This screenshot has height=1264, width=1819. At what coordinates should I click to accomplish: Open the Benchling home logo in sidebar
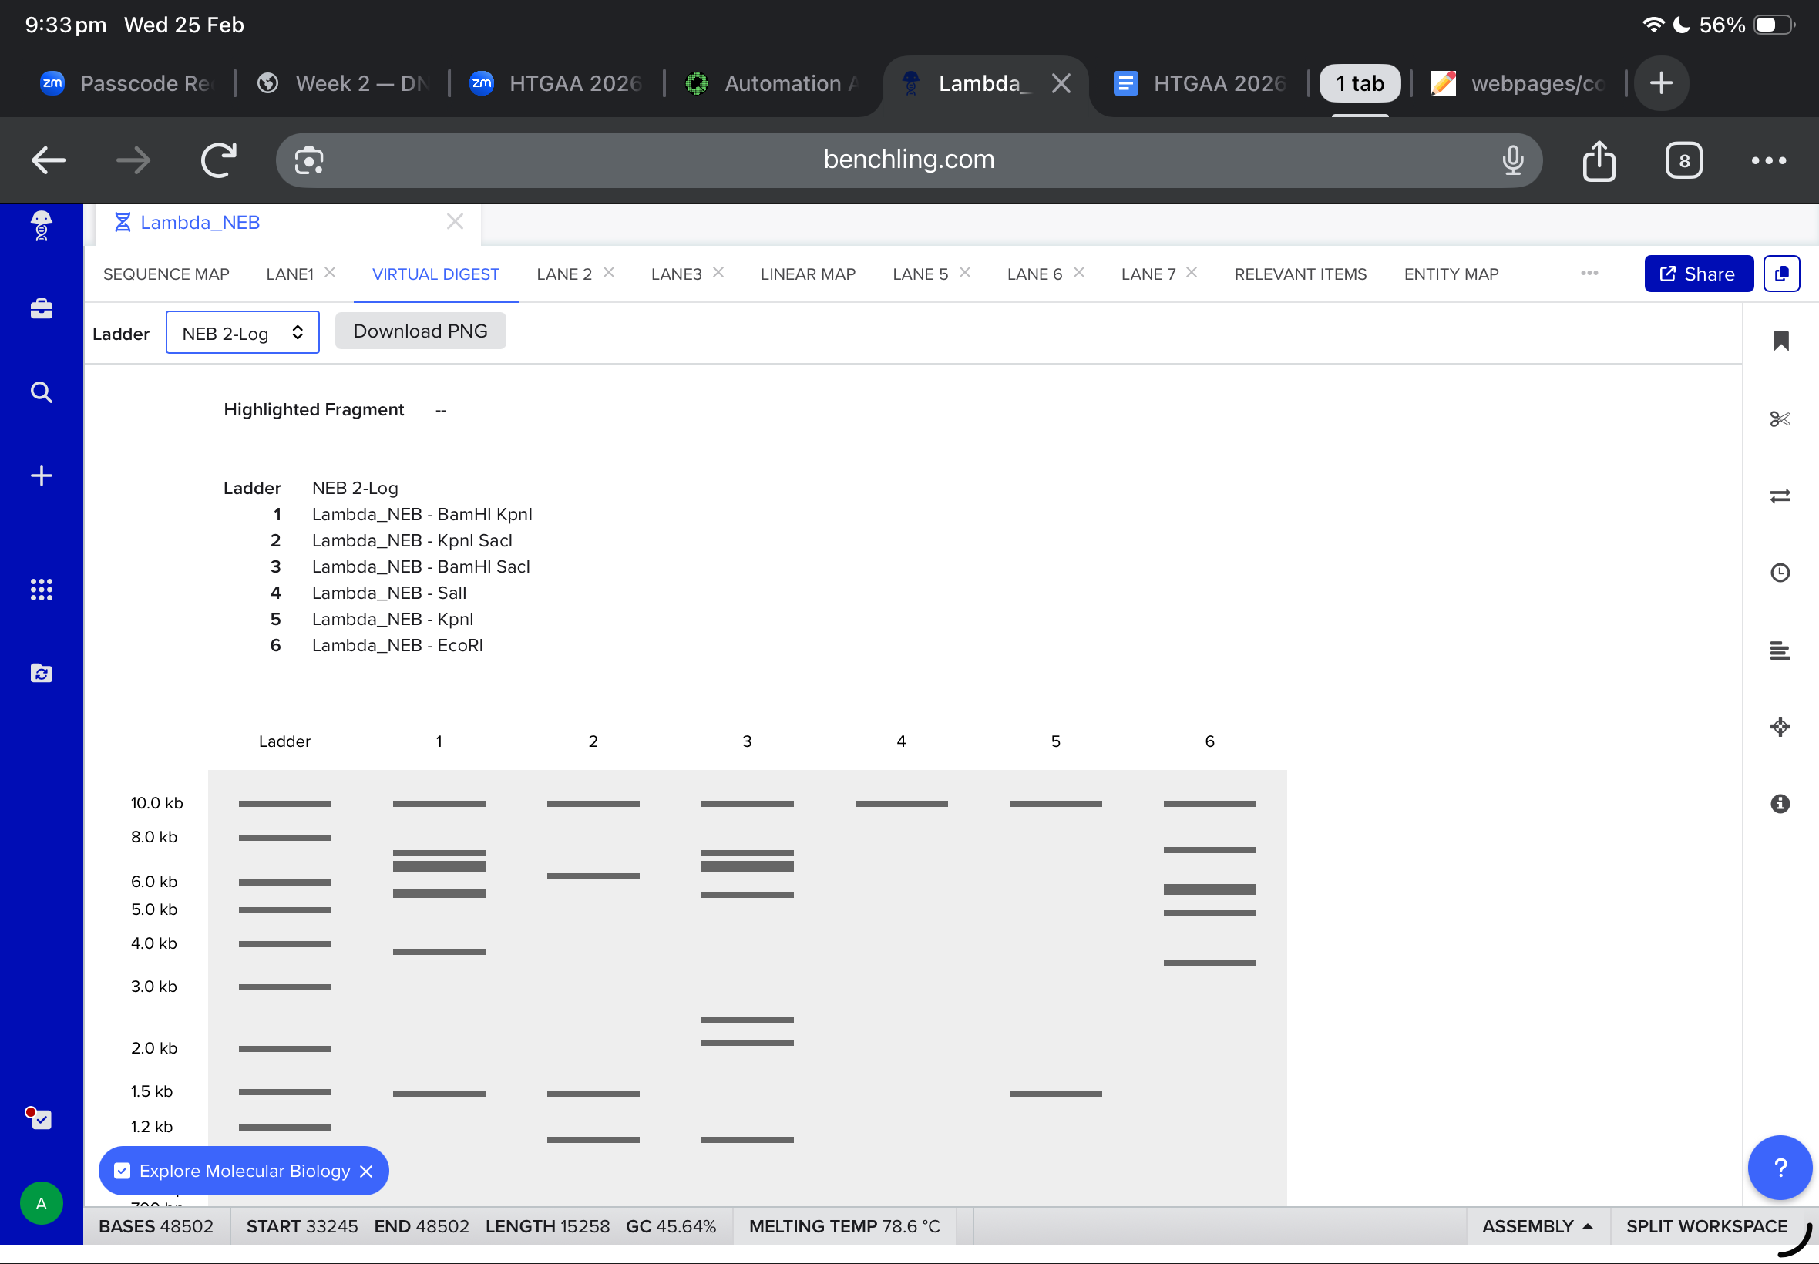click(41, 226)
